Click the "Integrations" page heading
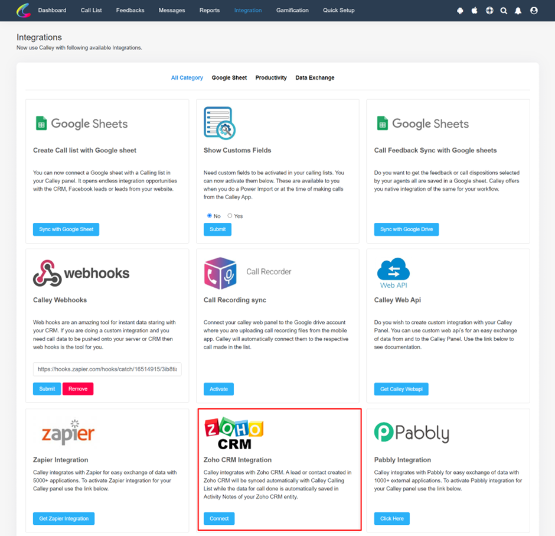Image resolution: width=555 pixels, height=536 pixels. click(40, 37)
